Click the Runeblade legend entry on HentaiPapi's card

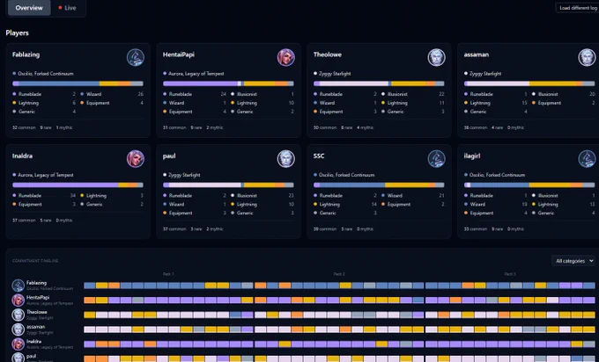coord(195,94)
